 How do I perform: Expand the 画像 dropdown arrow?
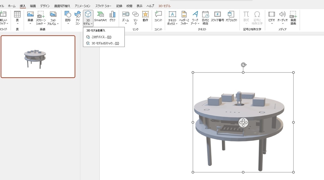tap(30, 24)
